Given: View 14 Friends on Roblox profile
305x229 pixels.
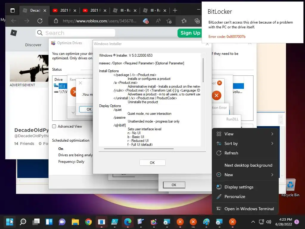Looking at the screenshot, I should (24, 143).
